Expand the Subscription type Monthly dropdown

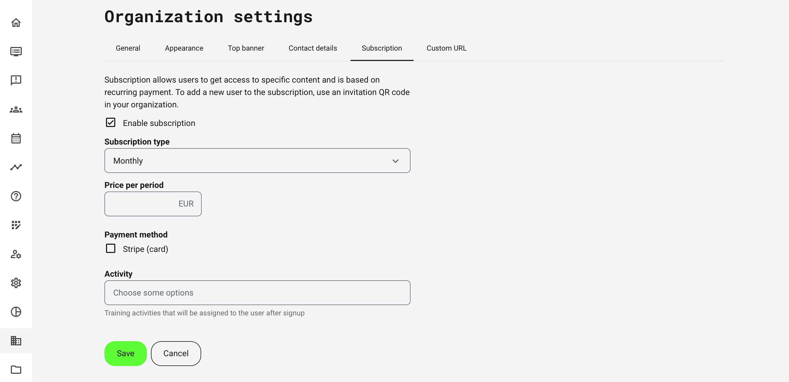click(x=257, y=161)
